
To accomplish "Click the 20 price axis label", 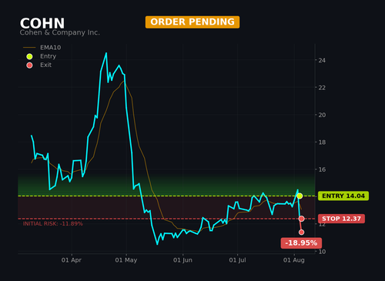I will point(322,115).
